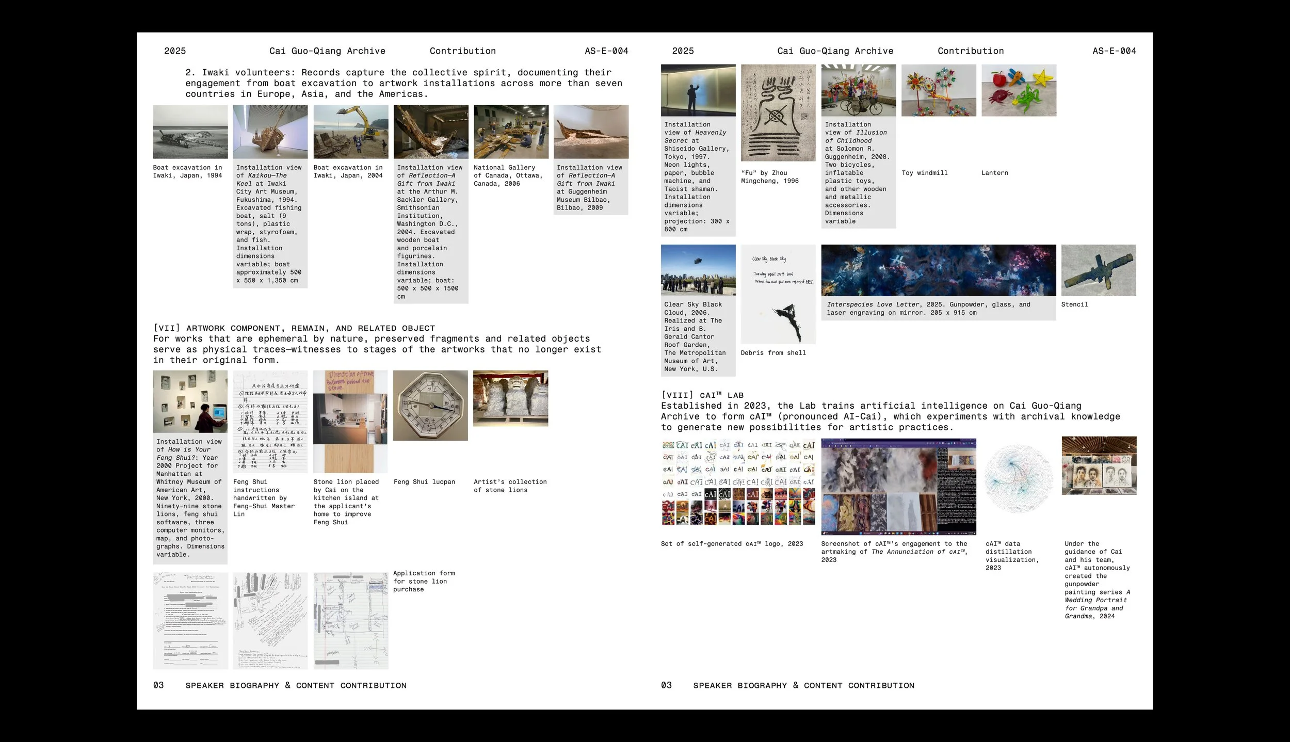Select the CAI LAB section heading
This screenshot has height=742, width=1290.
(702, 394)
